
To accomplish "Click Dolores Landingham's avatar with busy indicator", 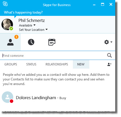I will (x=7, y=97).
